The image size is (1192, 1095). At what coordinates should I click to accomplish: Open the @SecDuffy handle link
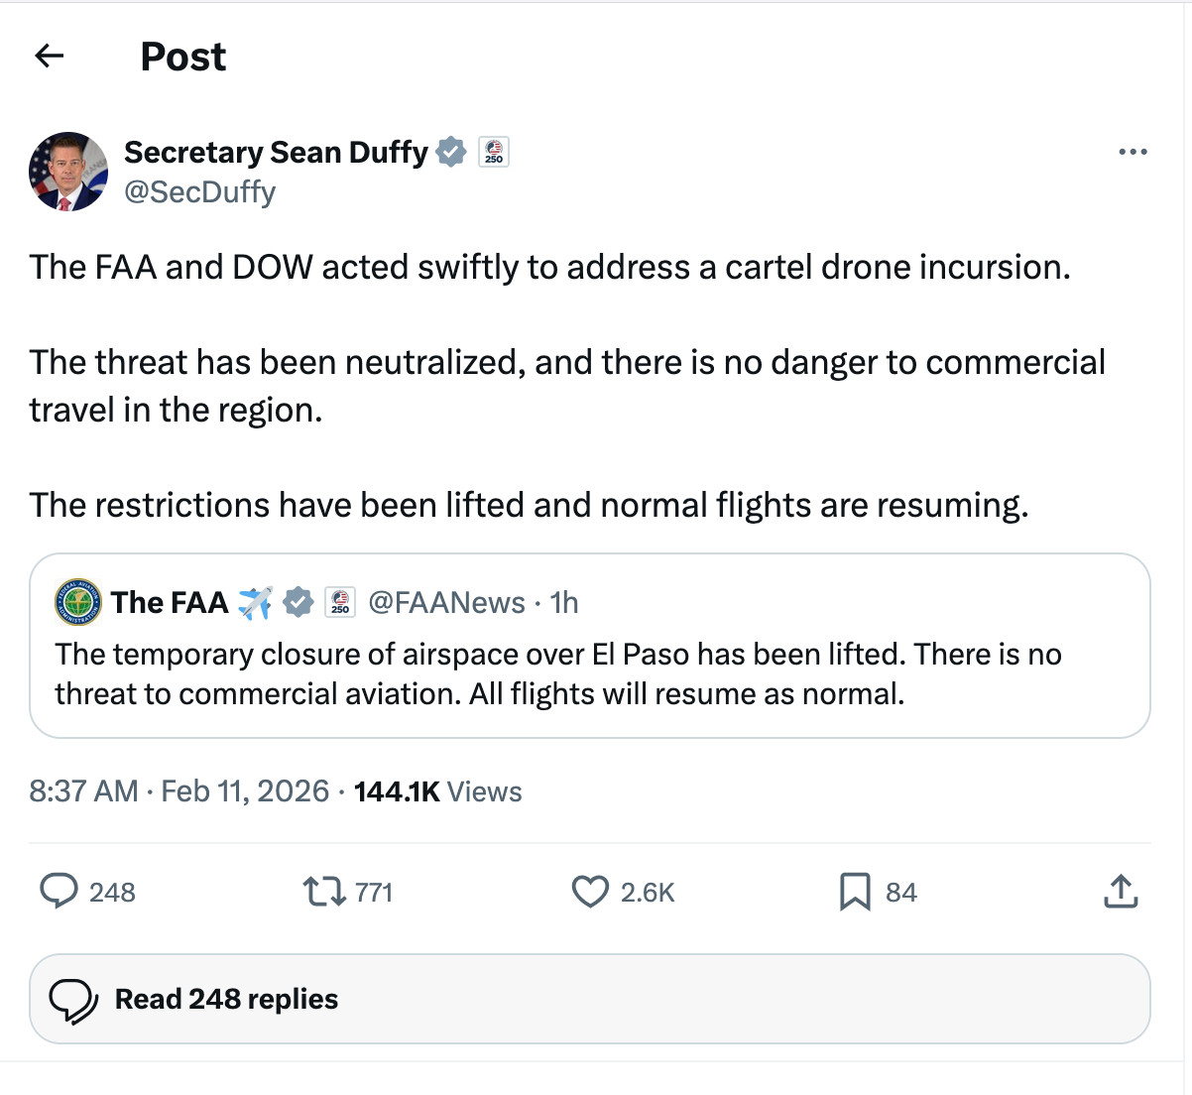(199, 191)
